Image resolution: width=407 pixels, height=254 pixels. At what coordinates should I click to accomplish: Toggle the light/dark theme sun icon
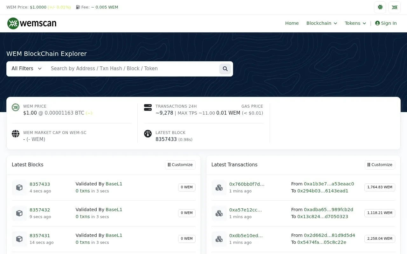pos(380,7)
